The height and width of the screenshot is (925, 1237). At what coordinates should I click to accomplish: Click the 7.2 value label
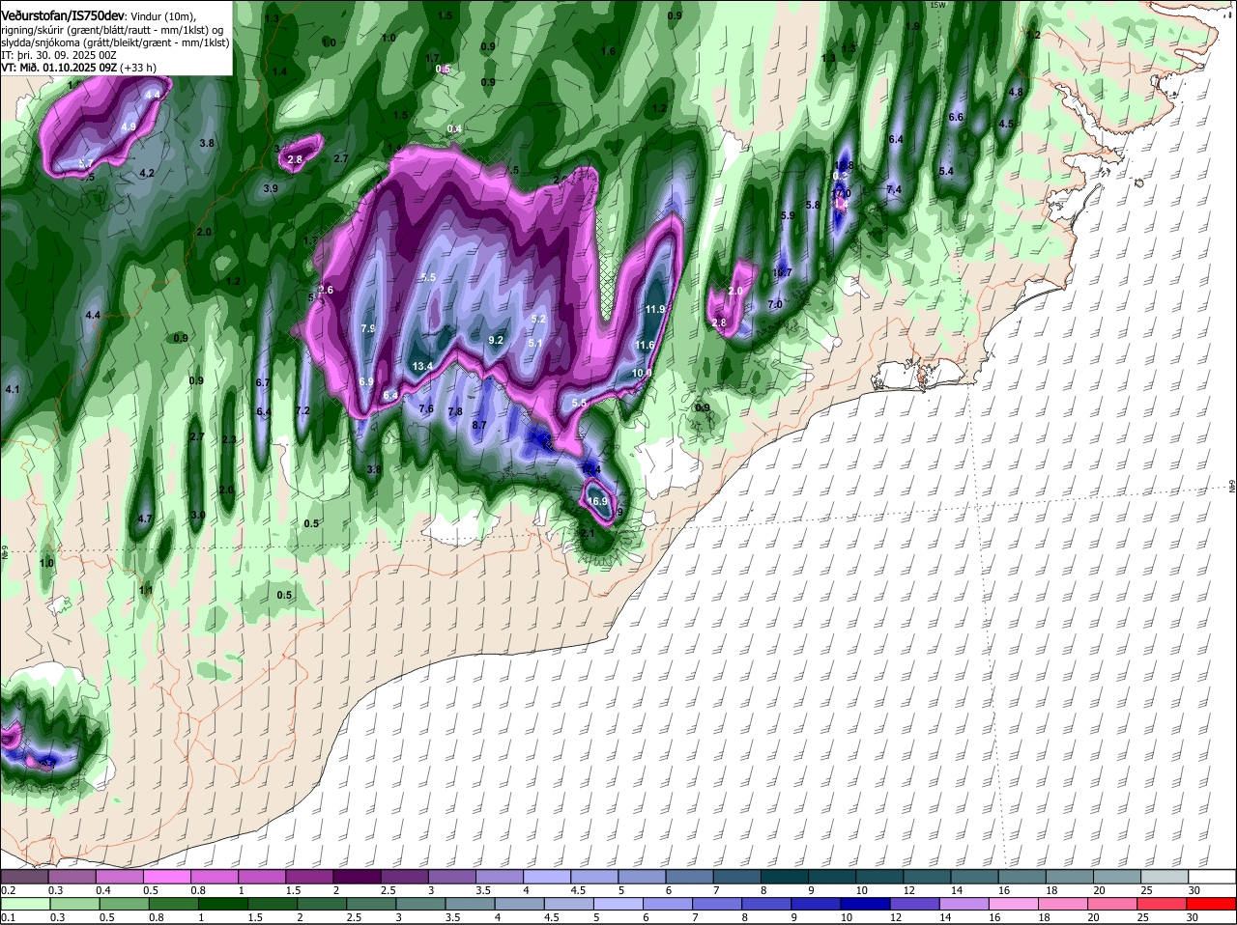[x=302, y=410]
